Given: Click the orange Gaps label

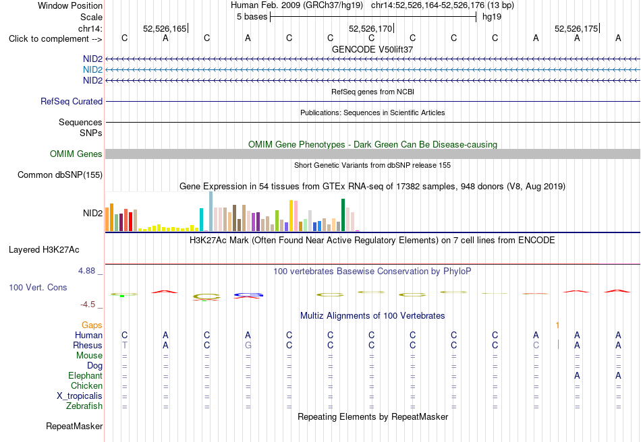Looking at the screenshot, I should 92,325.
